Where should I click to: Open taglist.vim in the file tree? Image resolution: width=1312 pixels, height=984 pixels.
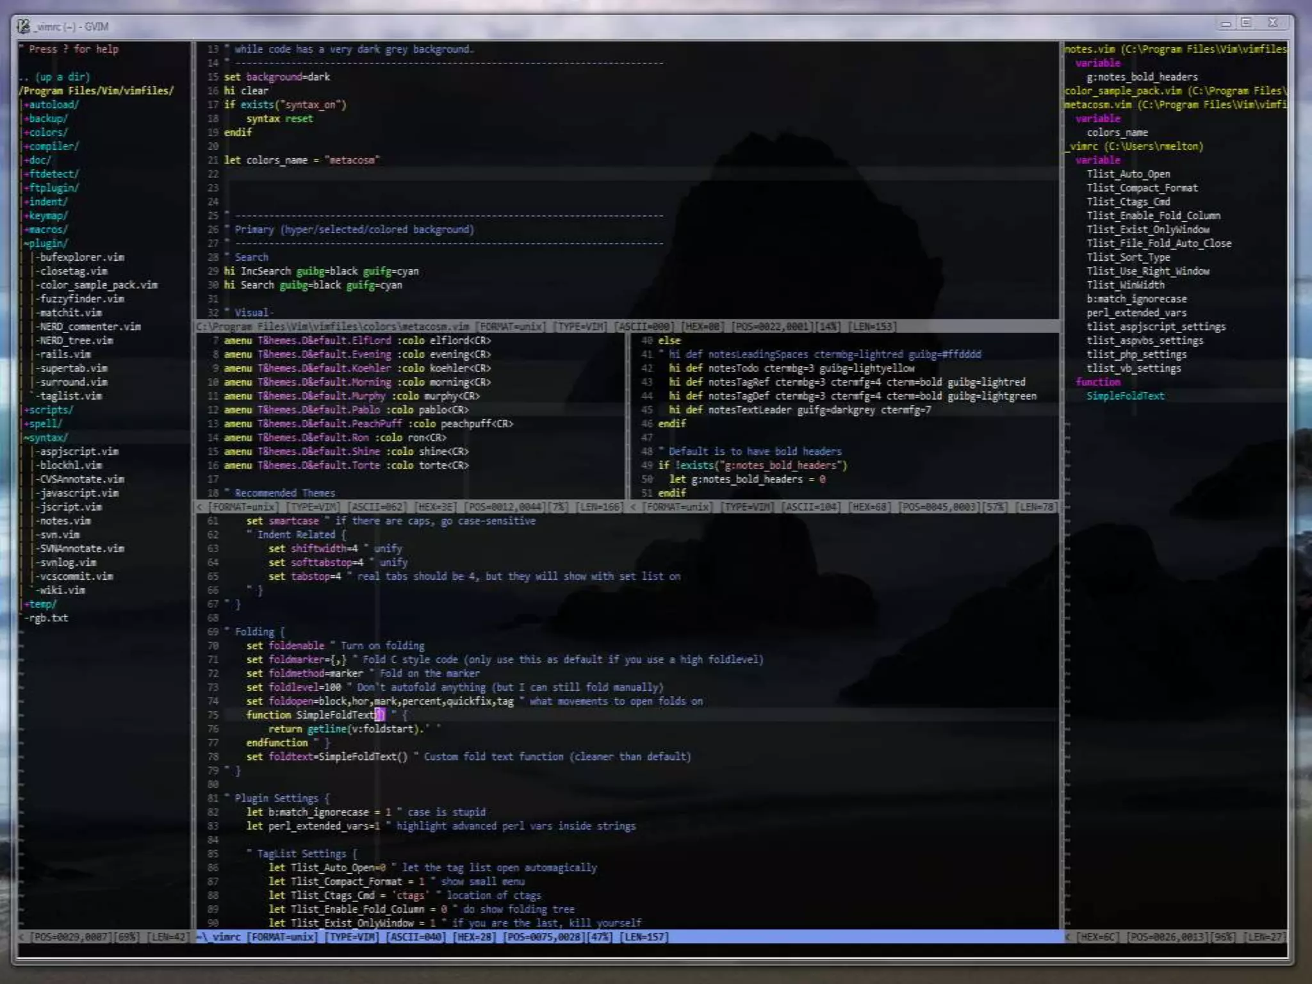(x=70, y=396)
